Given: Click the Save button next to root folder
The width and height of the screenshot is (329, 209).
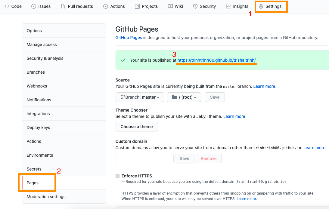Looking at the screenshot, I should coord(215,97).
